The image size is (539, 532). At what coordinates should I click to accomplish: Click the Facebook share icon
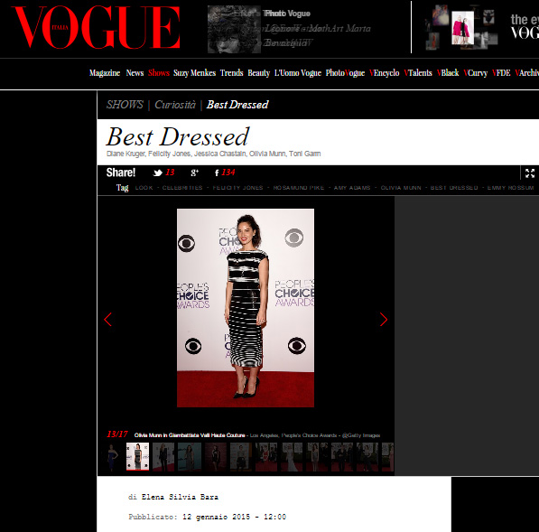click(217, 173)
